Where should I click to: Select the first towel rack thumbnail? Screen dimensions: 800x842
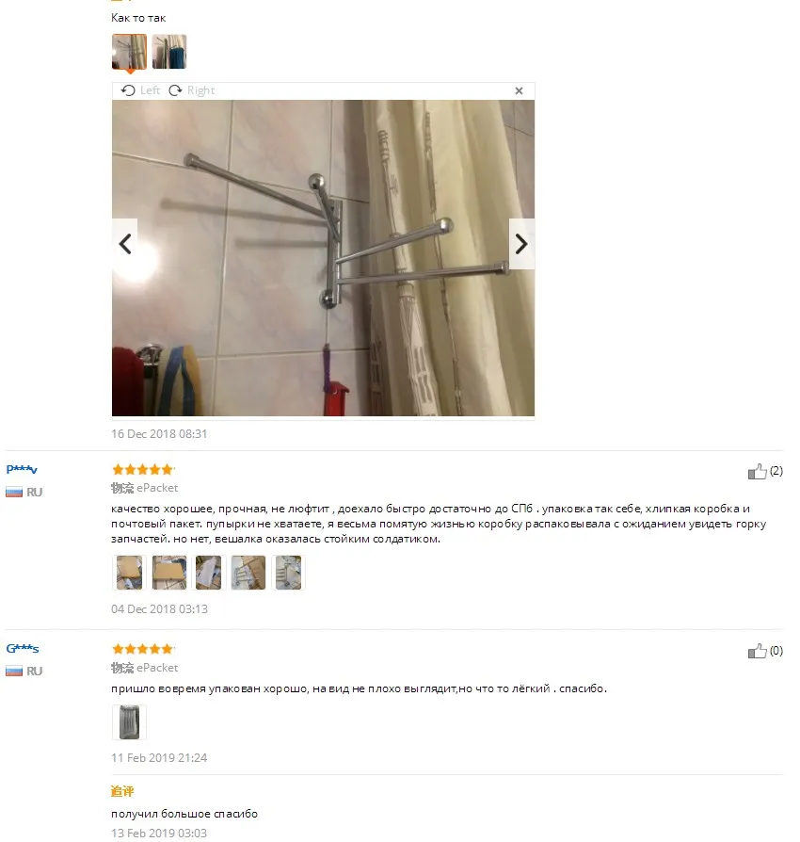129,52
